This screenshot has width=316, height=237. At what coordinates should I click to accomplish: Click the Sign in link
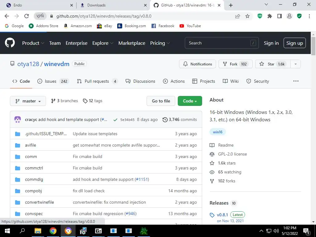pyautogui.click(x=271, y=43)
